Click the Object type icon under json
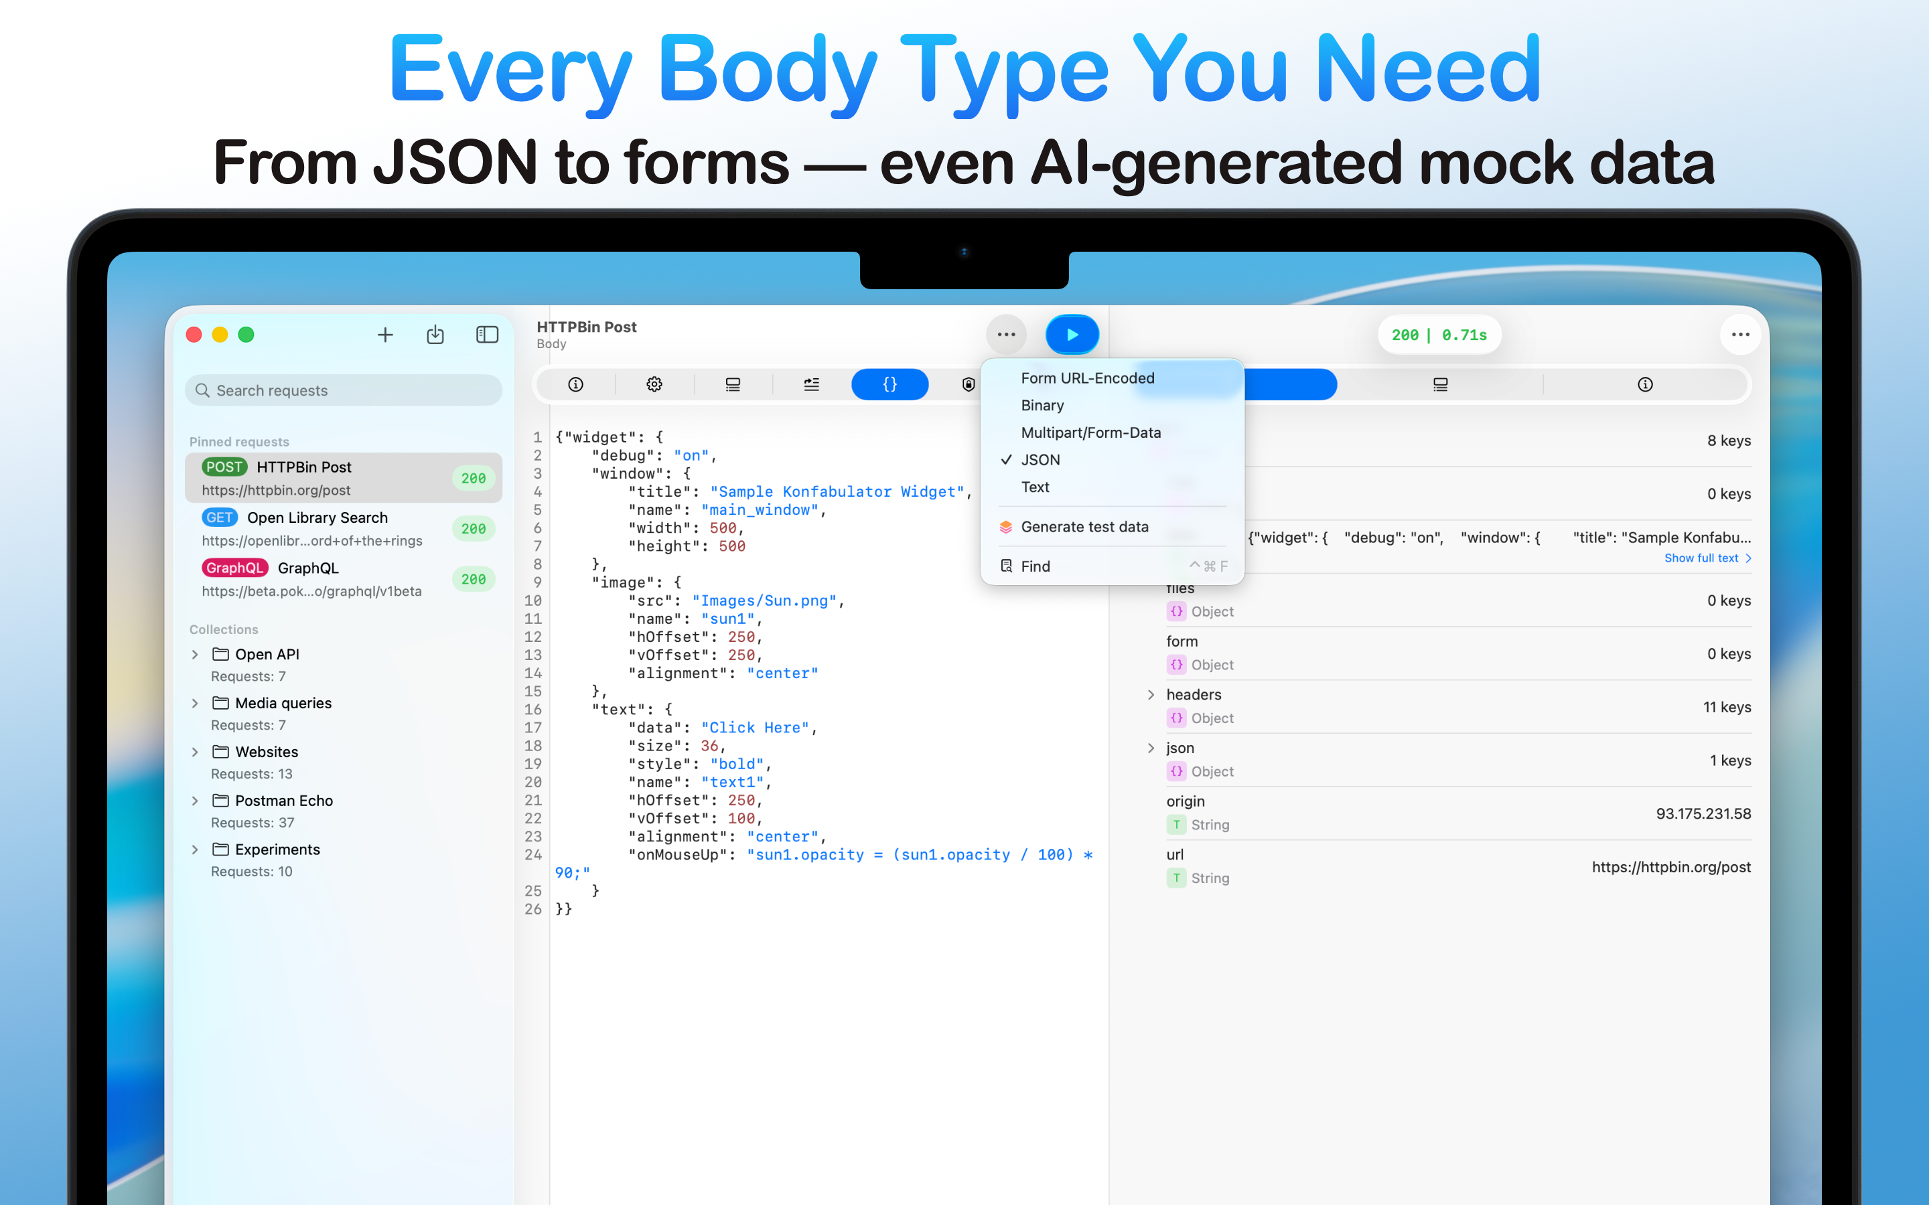This screenshot has width=1929, height=1205. (x=1175, y=771)
